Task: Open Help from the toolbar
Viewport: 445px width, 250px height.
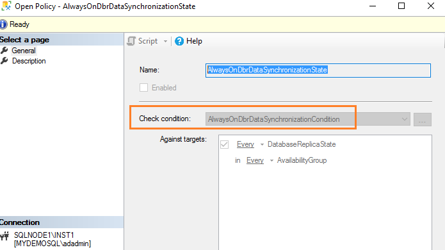Action: coord(194,41)
